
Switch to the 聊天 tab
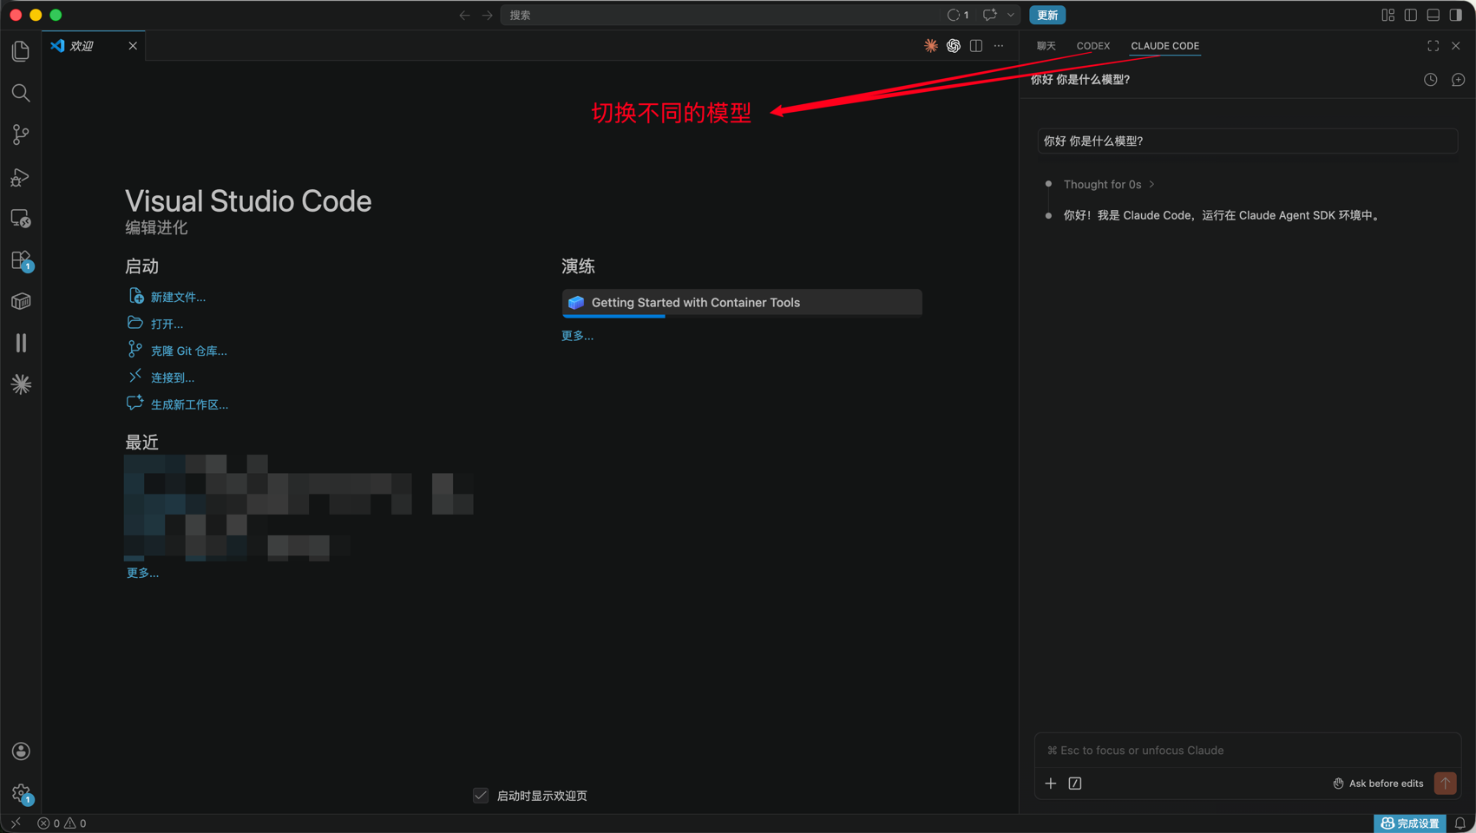[1046, 46]
